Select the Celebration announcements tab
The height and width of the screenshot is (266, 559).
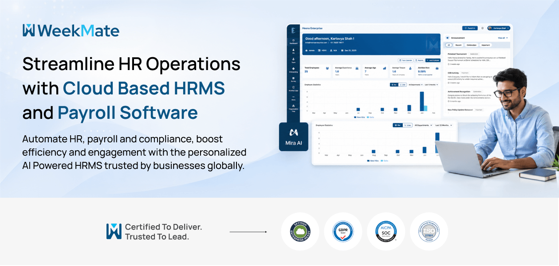pos(472,45)
